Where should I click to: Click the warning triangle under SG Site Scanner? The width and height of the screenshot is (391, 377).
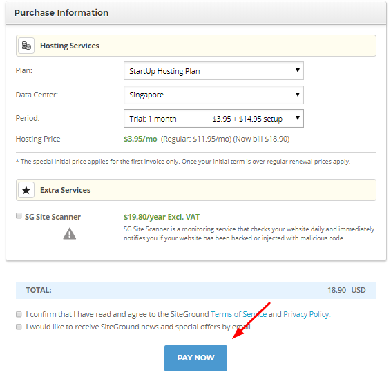click(70, 233)
